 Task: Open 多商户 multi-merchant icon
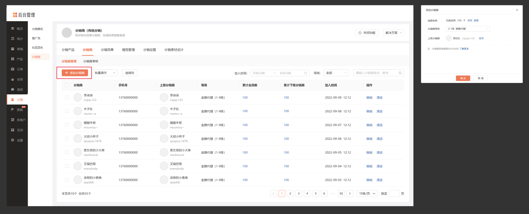coord(13,120)
